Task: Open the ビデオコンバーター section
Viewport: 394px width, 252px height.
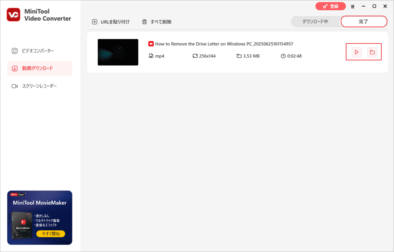Action: coord(40,51)
